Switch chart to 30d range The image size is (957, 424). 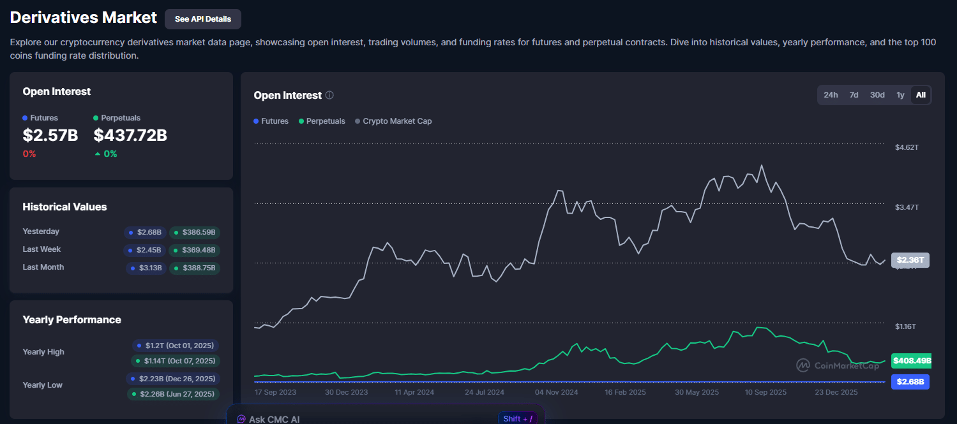(x=877, y=95)
